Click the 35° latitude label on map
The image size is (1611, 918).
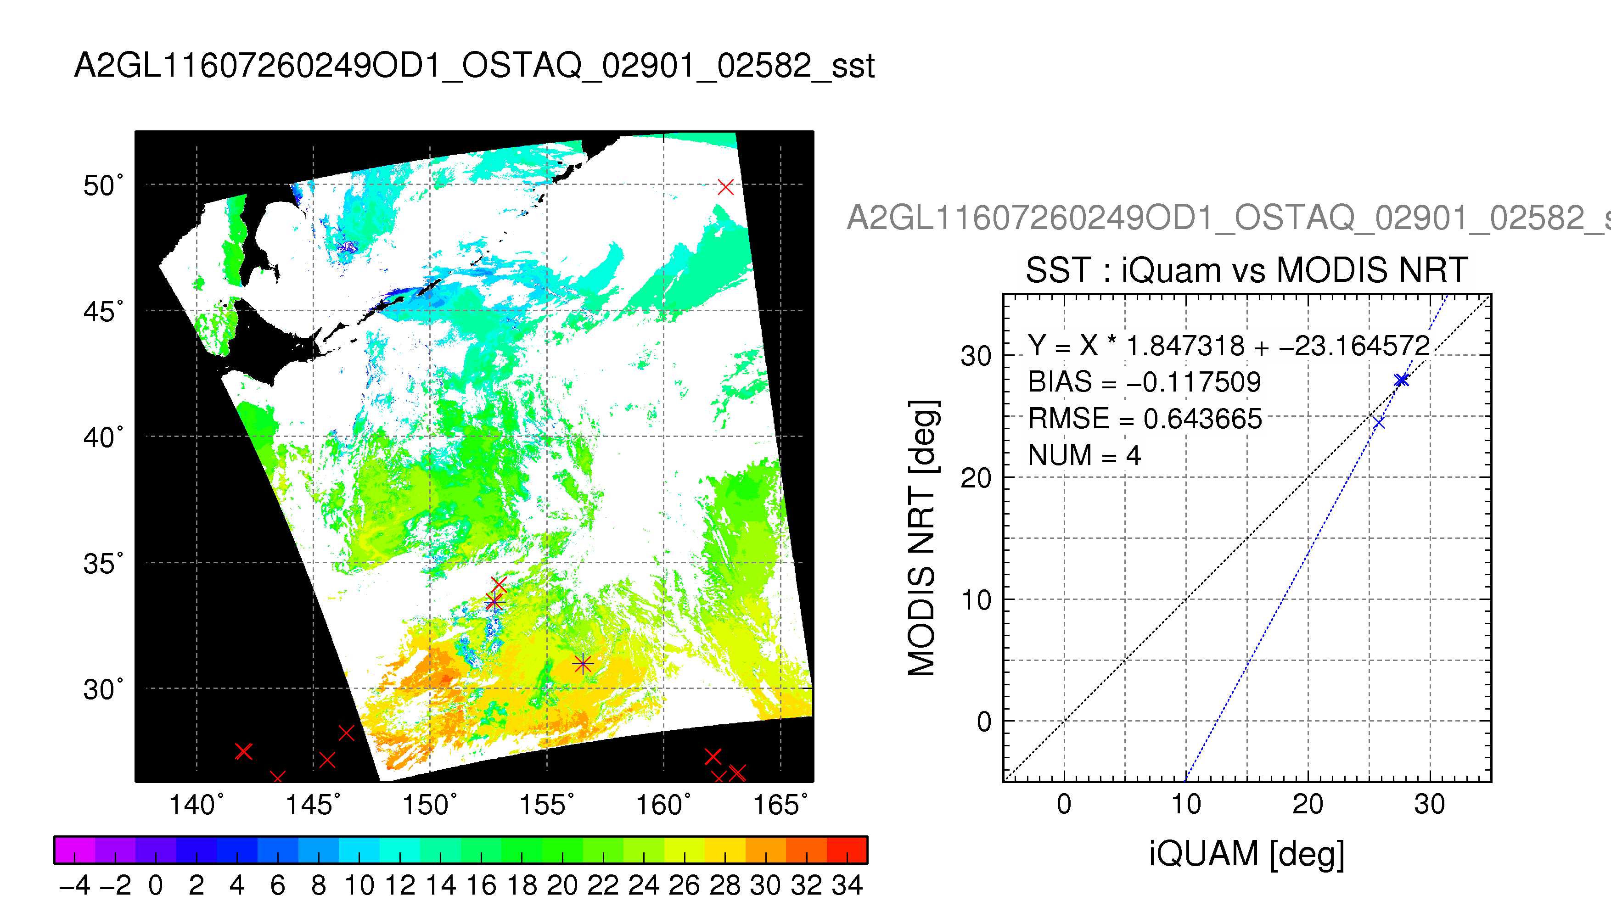[x=103, y=564]
